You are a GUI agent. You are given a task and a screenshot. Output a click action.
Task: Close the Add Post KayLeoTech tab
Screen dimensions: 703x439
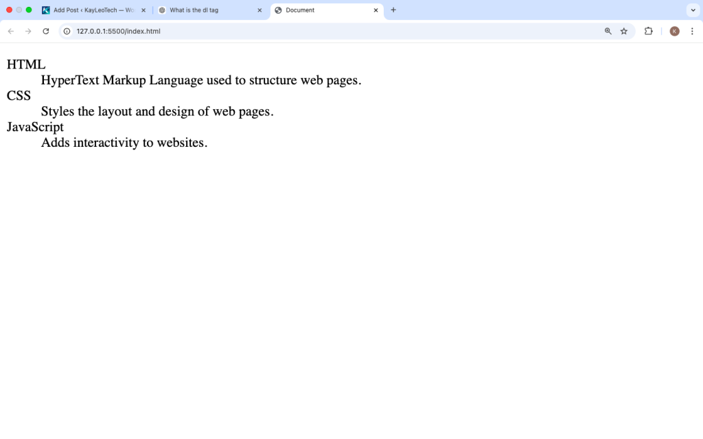click(x=143, y=10)
